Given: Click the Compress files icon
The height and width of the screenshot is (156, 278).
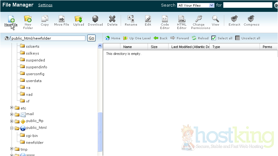Looking at the screenshot, I should click(251, 19).
